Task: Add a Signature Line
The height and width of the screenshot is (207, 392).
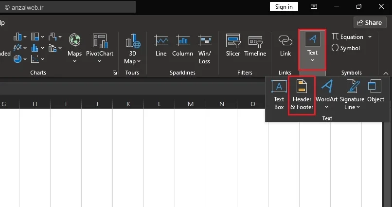Action: coord(352,94)
